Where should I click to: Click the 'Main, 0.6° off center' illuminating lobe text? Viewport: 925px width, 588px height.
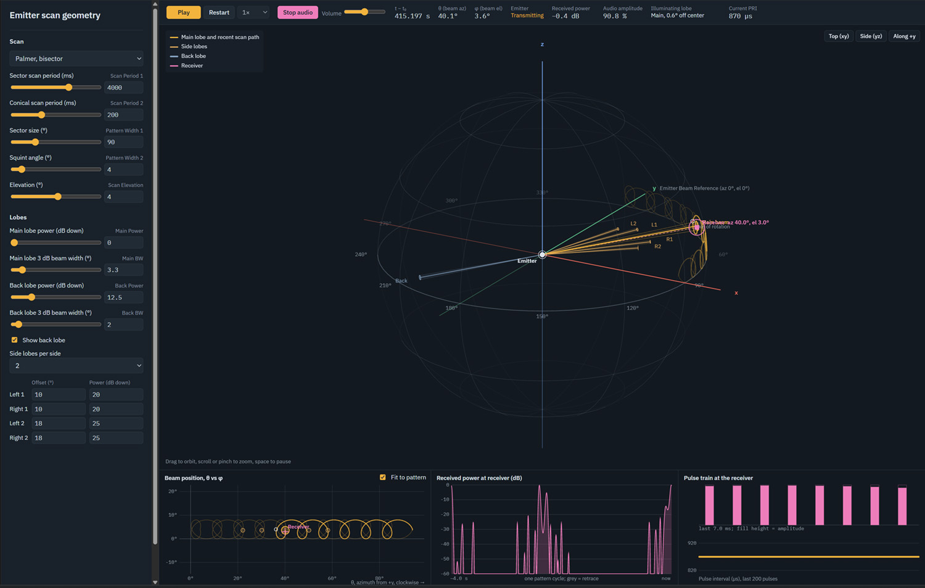(677, 16)
